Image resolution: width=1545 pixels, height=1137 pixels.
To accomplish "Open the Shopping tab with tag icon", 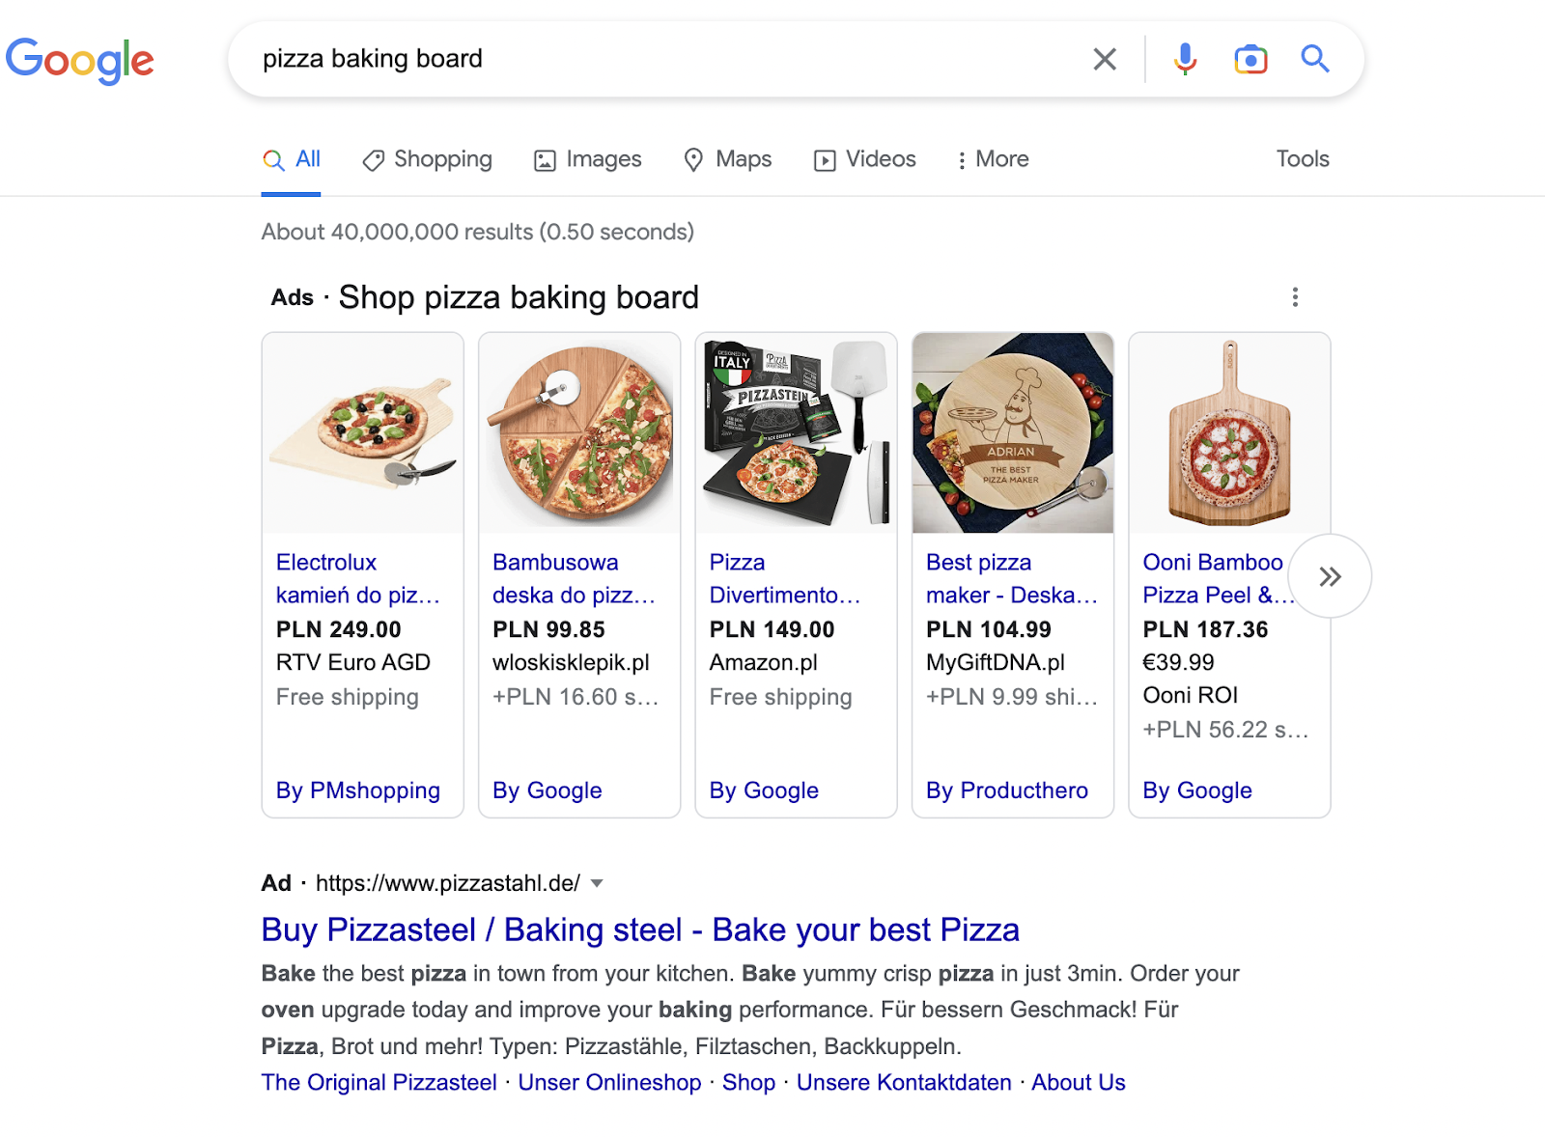I will click(427, 159).
